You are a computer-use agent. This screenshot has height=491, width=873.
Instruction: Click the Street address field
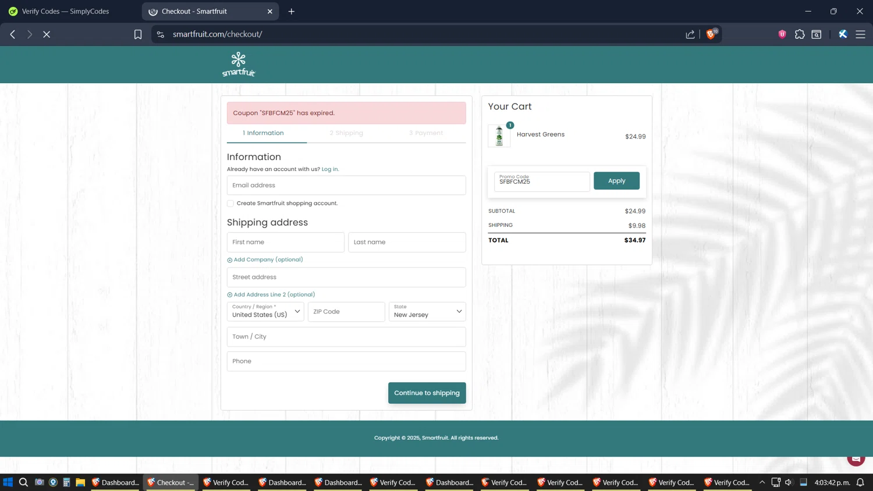[x=346, y=277]
